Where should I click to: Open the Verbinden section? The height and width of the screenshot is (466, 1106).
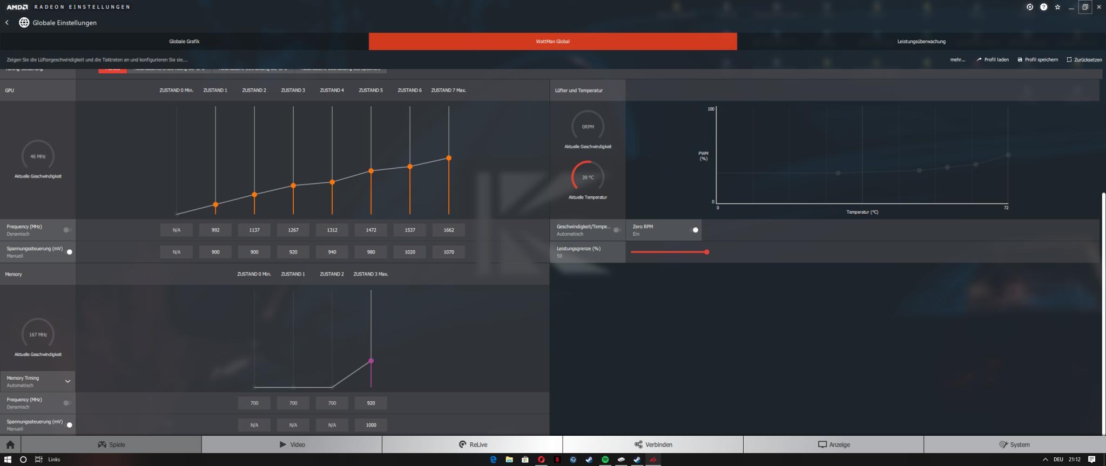tap(653, 444)
